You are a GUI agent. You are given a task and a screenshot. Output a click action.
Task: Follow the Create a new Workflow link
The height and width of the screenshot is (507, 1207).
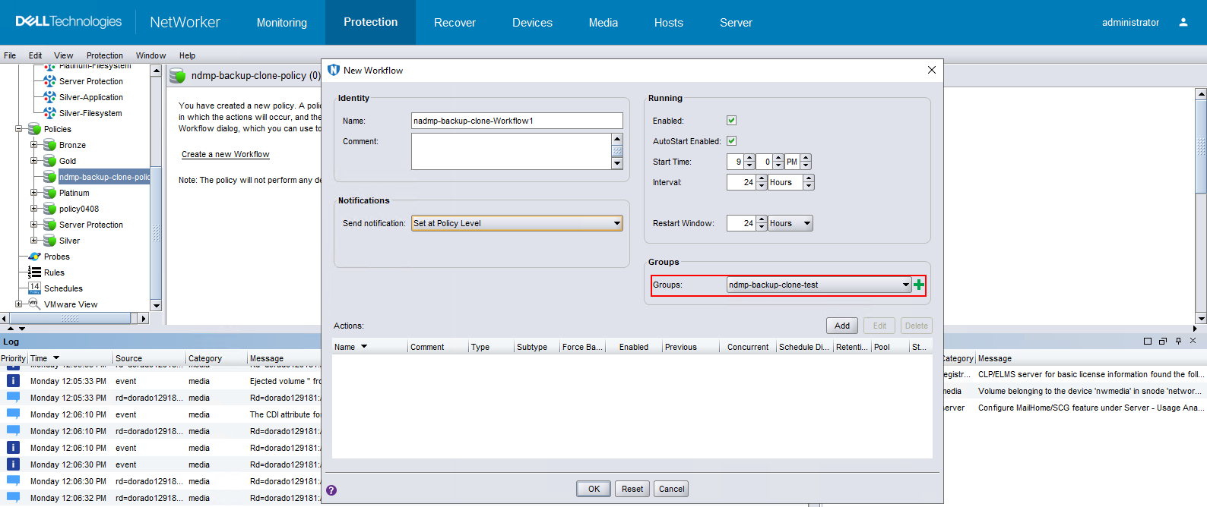(226, 154)
